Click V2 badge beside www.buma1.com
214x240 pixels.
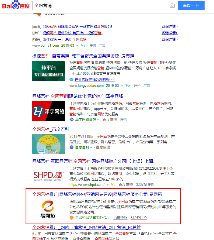tap(83, 46)
